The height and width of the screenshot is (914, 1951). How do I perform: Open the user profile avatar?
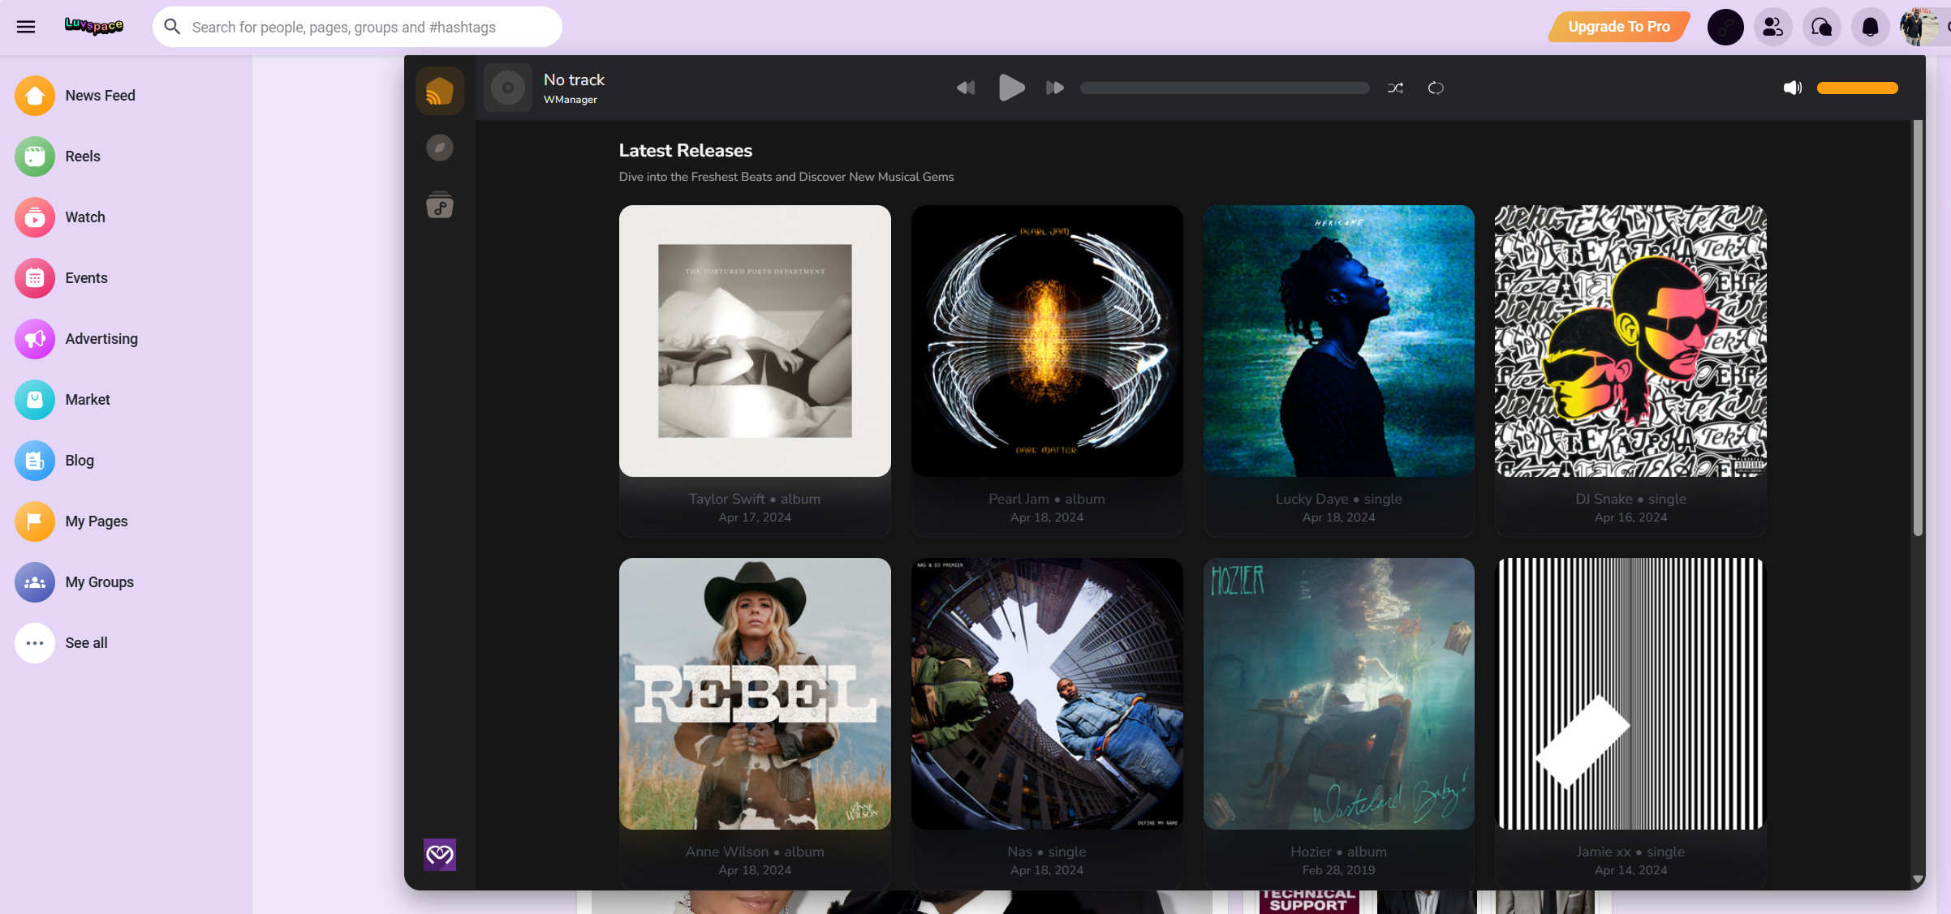1919,27
